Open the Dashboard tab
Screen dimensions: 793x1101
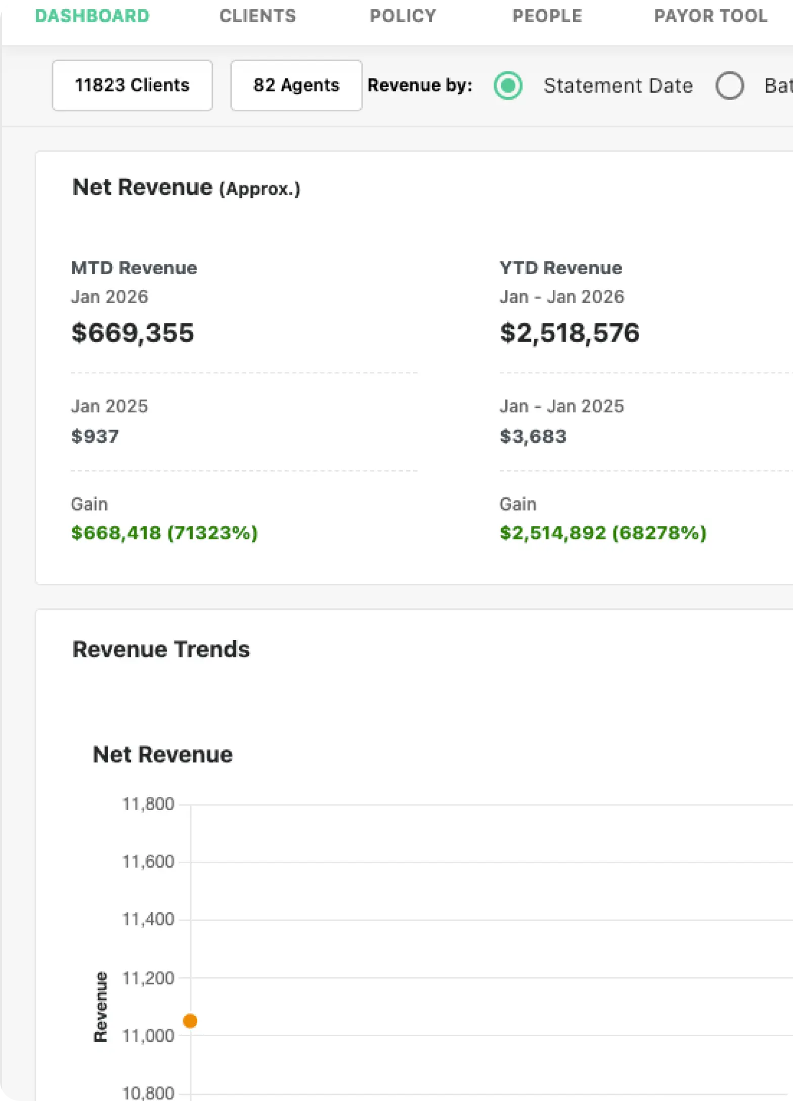pyautogui.click(x=92, y=16)
